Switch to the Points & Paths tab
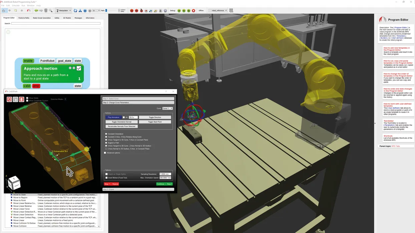The height and width of the screenshot is (233, 415). (x=24, y=18)
